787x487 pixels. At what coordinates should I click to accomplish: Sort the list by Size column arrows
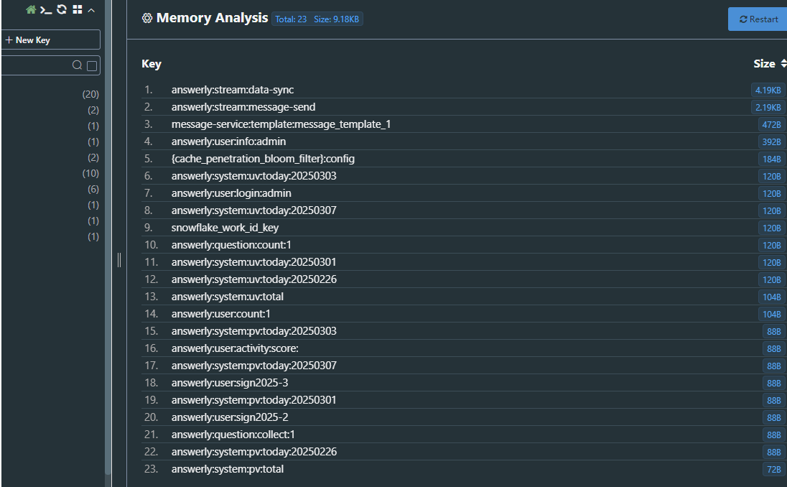tap(783, 64)
